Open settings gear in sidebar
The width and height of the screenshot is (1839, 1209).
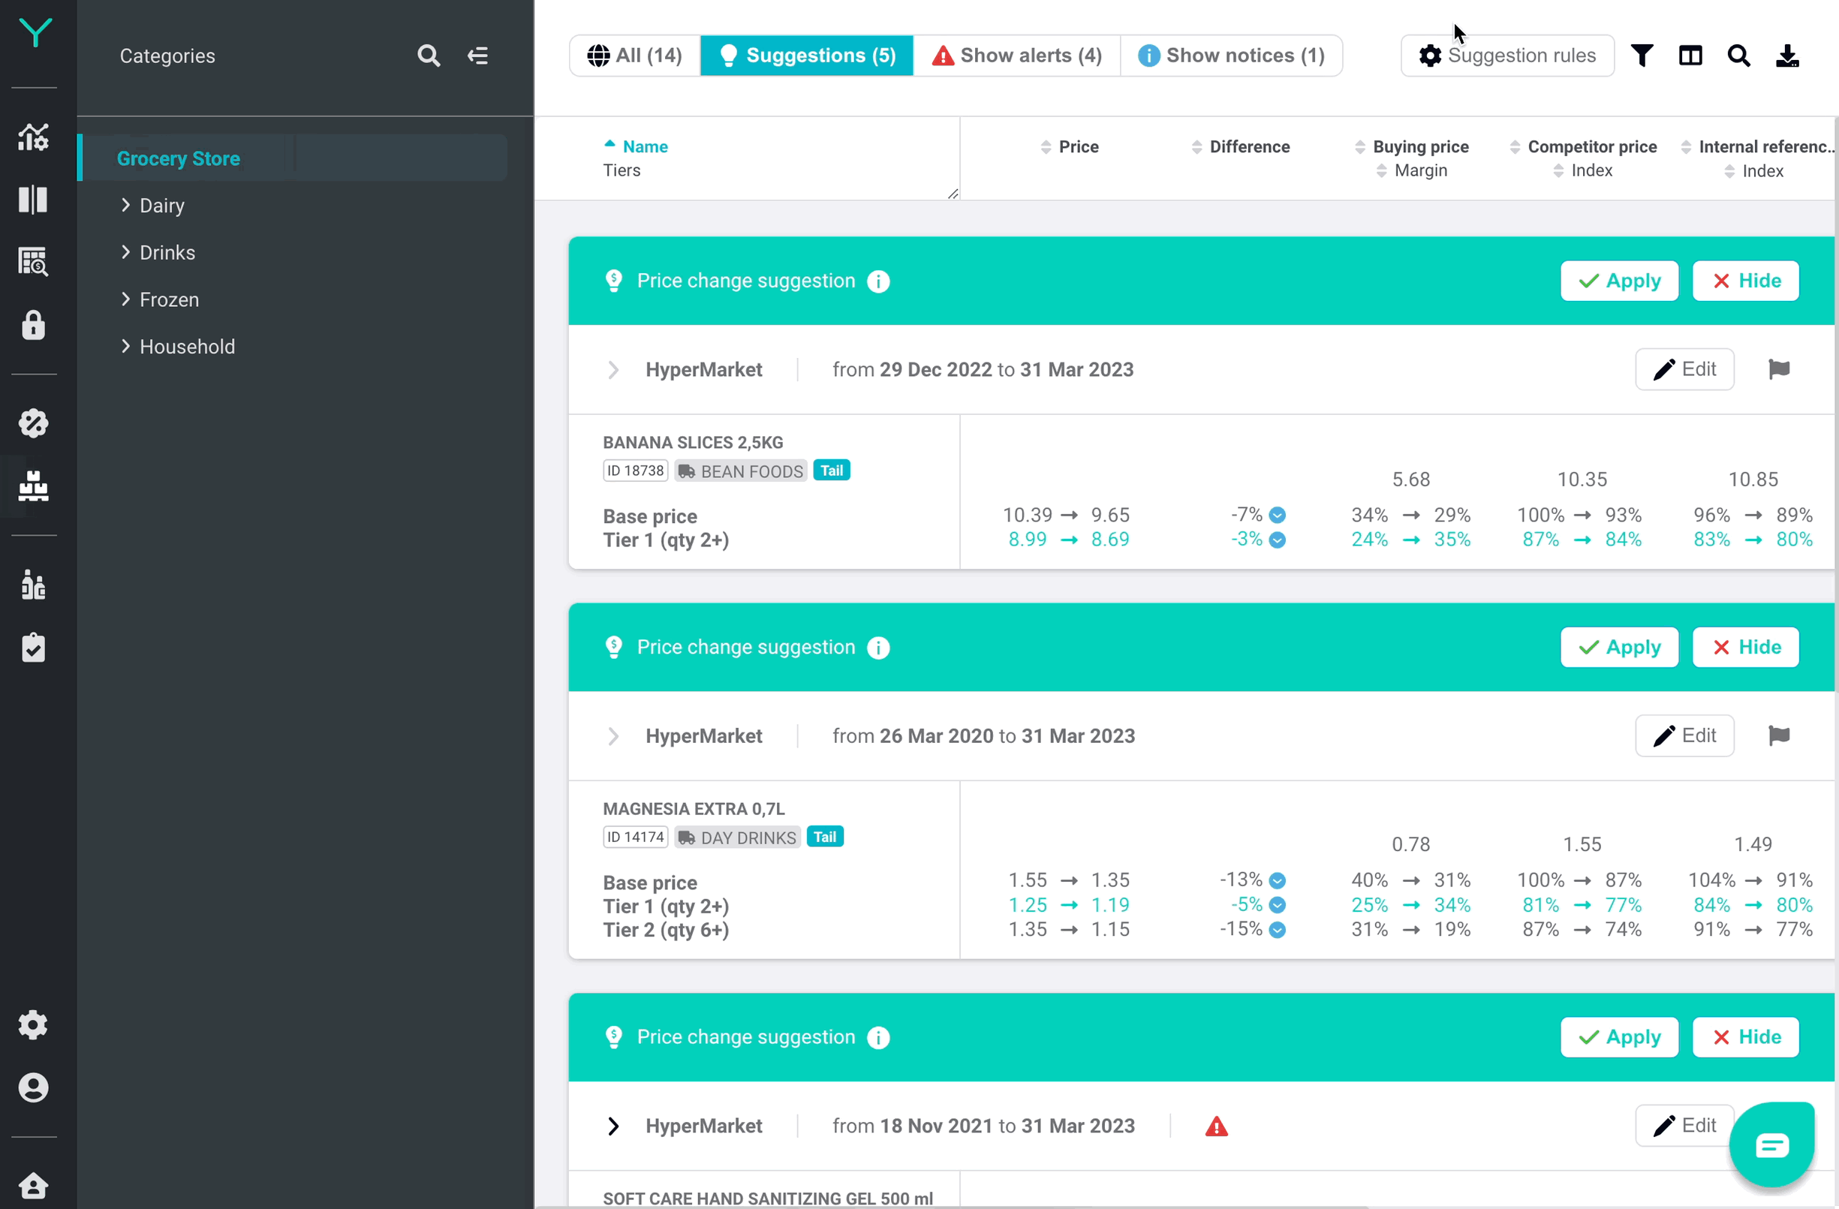33,1025
